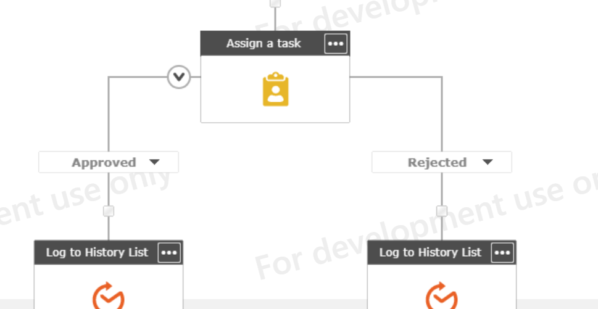Expand the Approved branch dropdown arrow
598x309 pixels.
tap(154, 162)
